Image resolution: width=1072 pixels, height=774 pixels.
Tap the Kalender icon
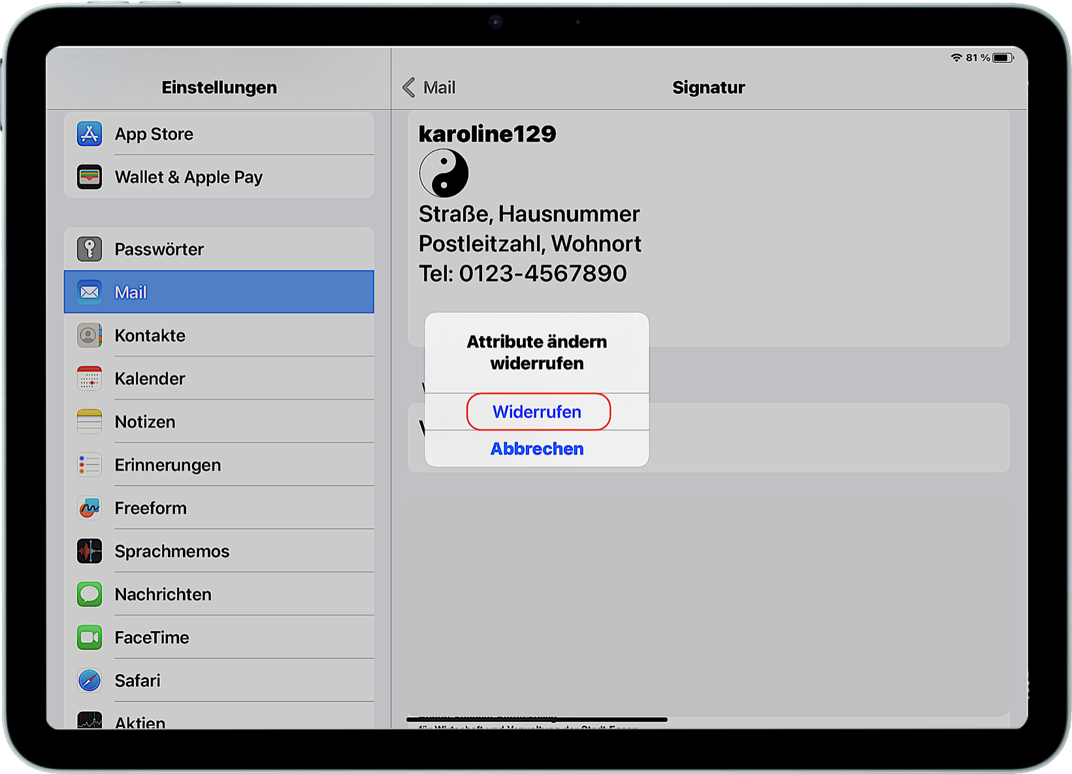click(x=89, y=378)
